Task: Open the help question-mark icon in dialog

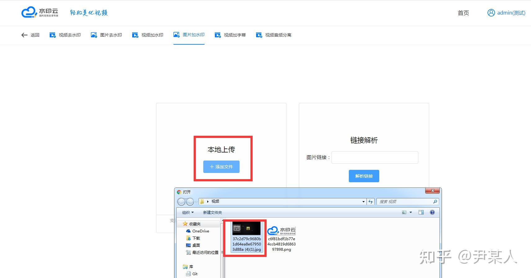Action: (x=432, y=212)
